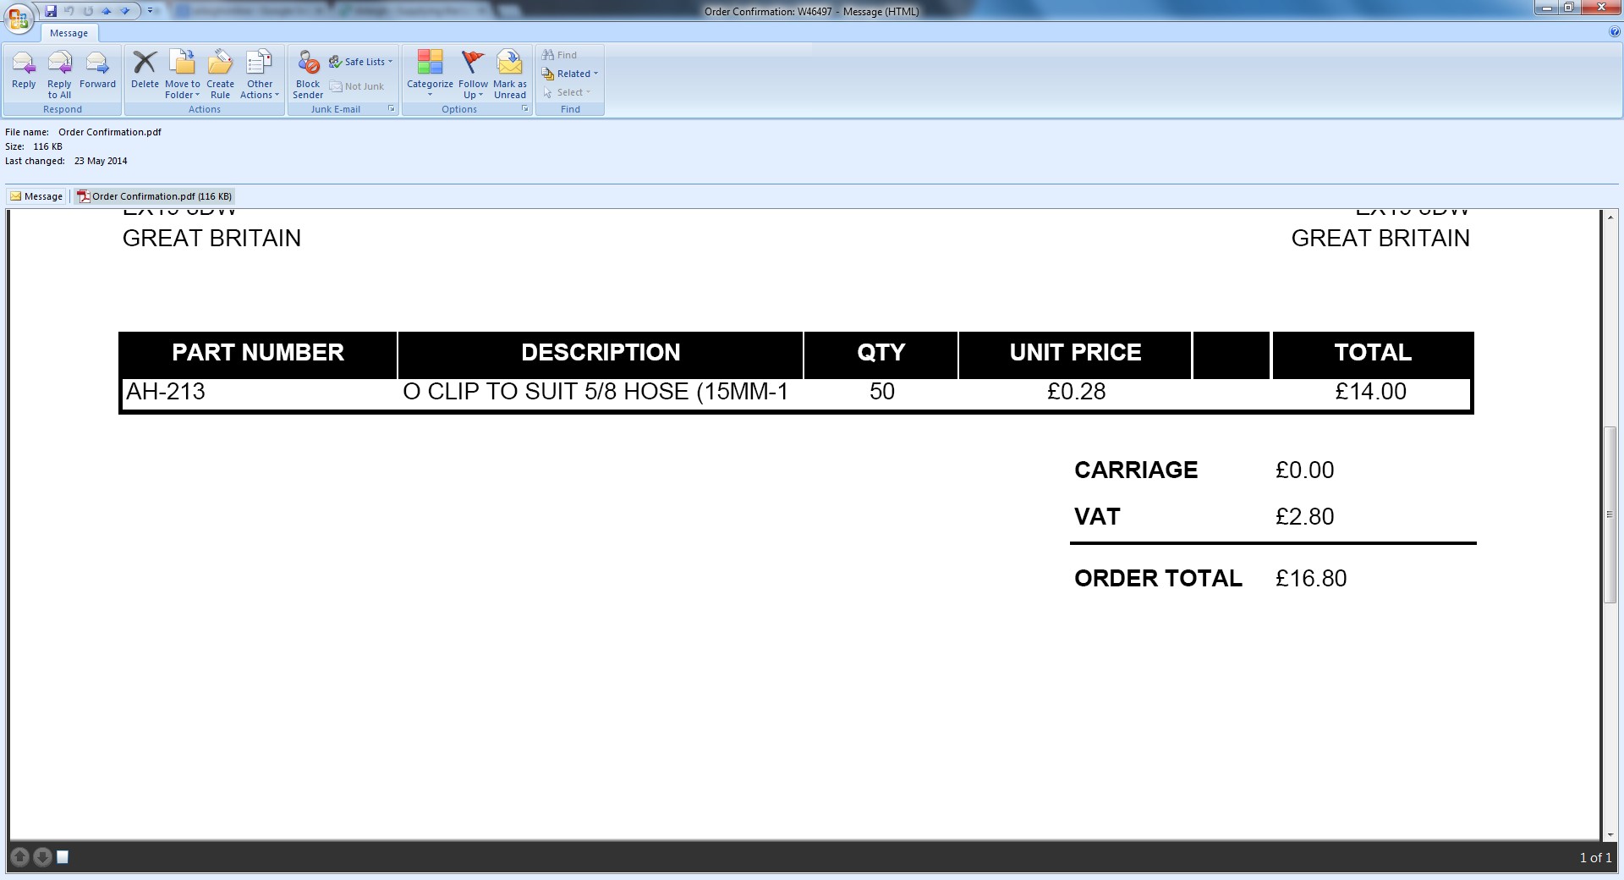Click unit price £0.28
This screenshot has width=1624, height=880.
click(1077, 392)
